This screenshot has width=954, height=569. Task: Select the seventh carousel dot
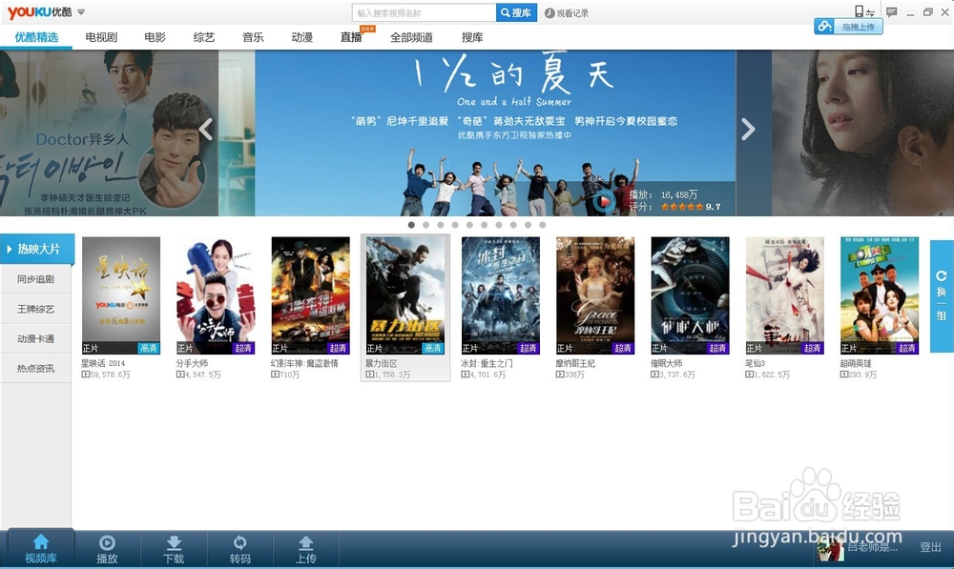(499, 225)
